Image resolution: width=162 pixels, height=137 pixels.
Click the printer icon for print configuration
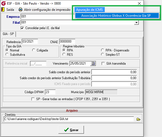tap(21, 9)
